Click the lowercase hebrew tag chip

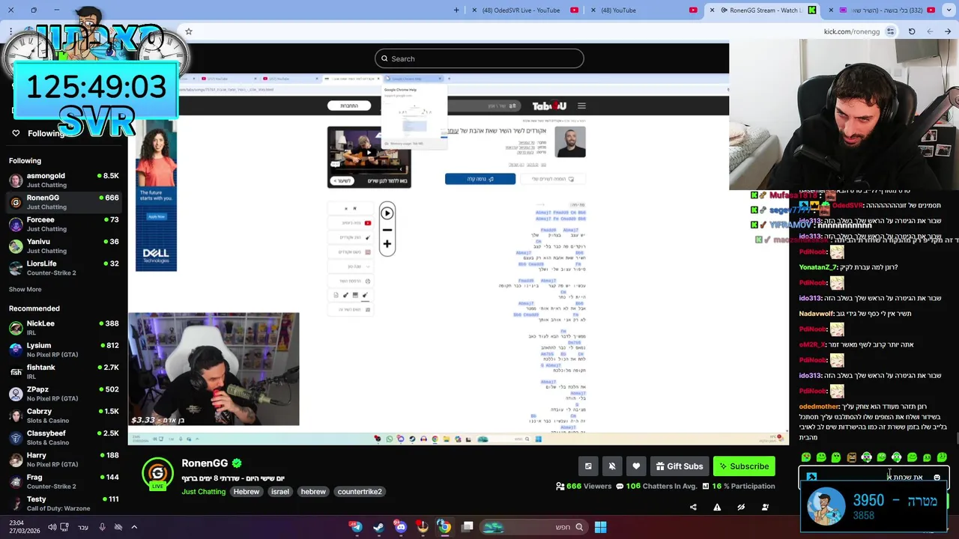pos(313,492)
